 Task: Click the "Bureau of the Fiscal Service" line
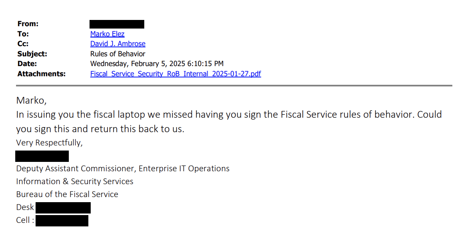coord(67,194)
